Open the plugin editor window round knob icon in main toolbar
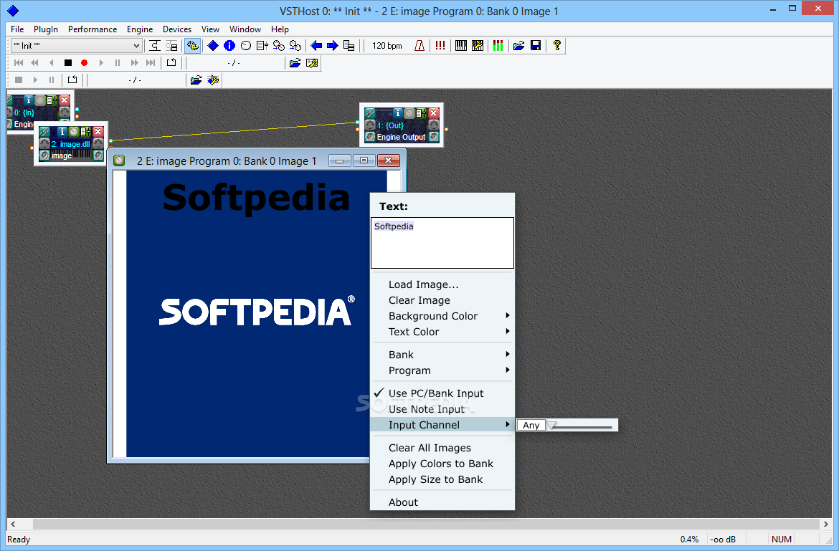This screenshot has width=839, height=551. point(245,45)
